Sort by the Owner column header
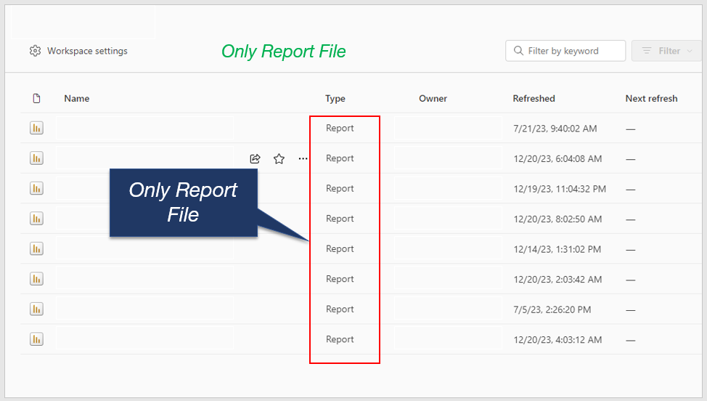The image size is (707, 401). click(433, 98)
